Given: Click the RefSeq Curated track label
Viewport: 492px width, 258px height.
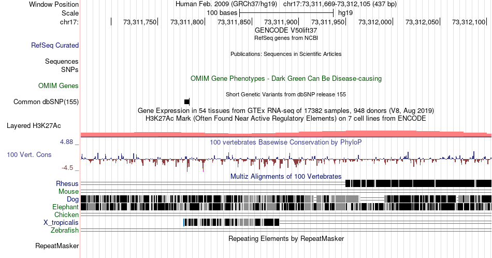Looking at the screenshot, I should (54, 45).
